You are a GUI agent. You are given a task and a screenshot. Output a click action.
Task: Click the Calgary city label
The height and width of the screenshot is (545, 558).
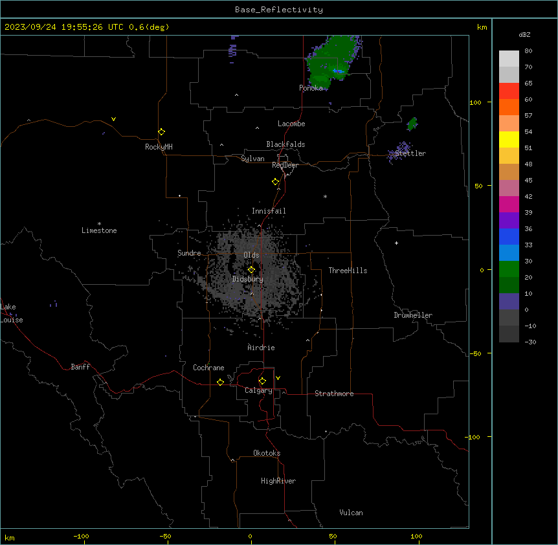coord(258,390)
